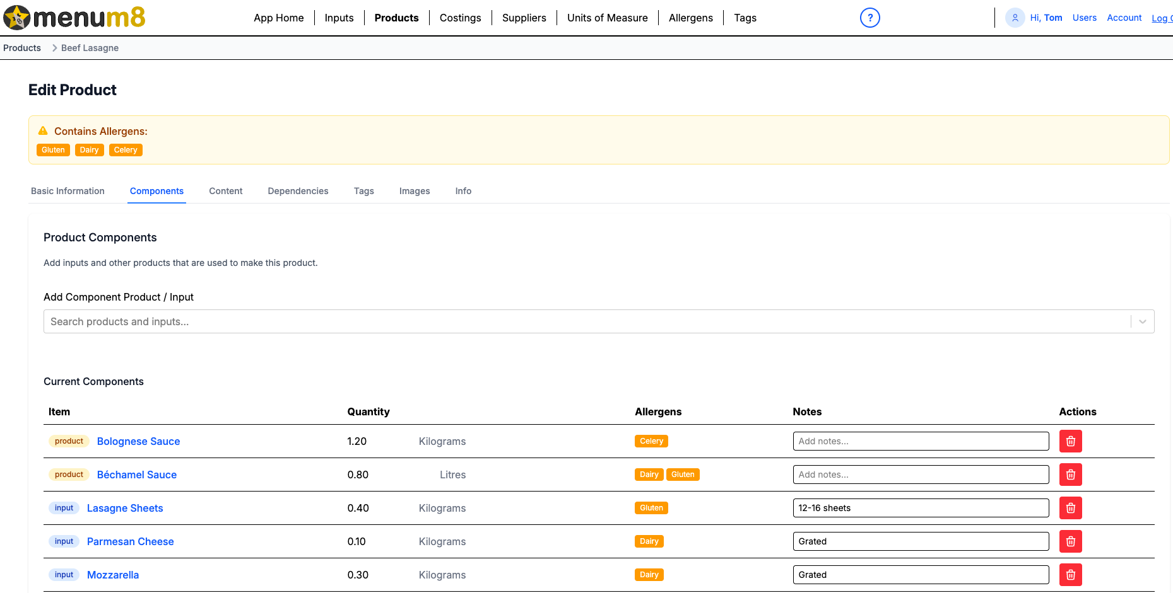The image size is (1173, 593).
Task: Remove the Mozzarella component
Action: 1070,575
